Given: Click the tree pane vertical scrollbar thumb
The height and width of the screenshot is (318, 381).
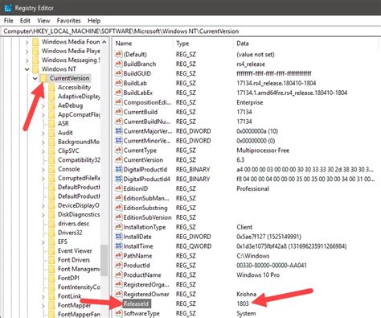Looking at the screenshot, I should click(104, 260).
